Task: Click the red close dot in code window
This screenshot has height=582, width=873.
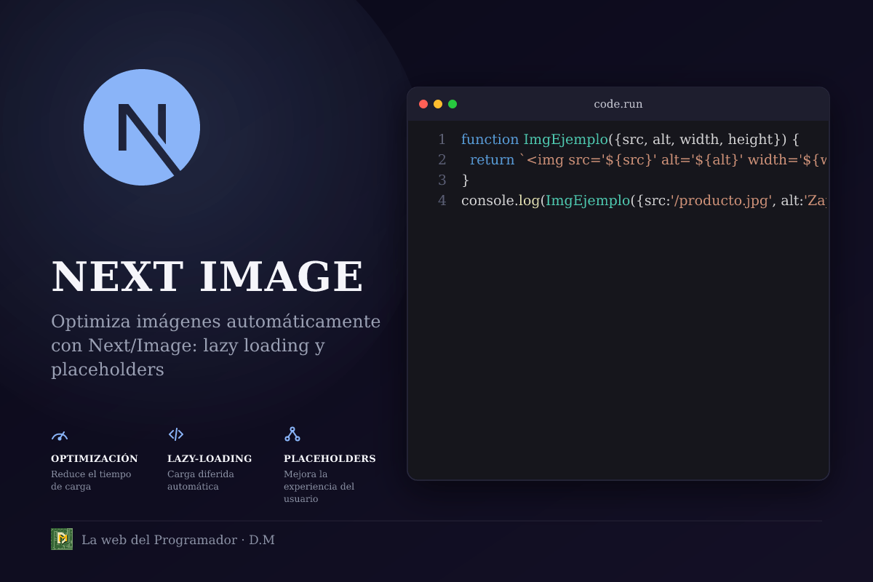Action: (x=423, y=104)
